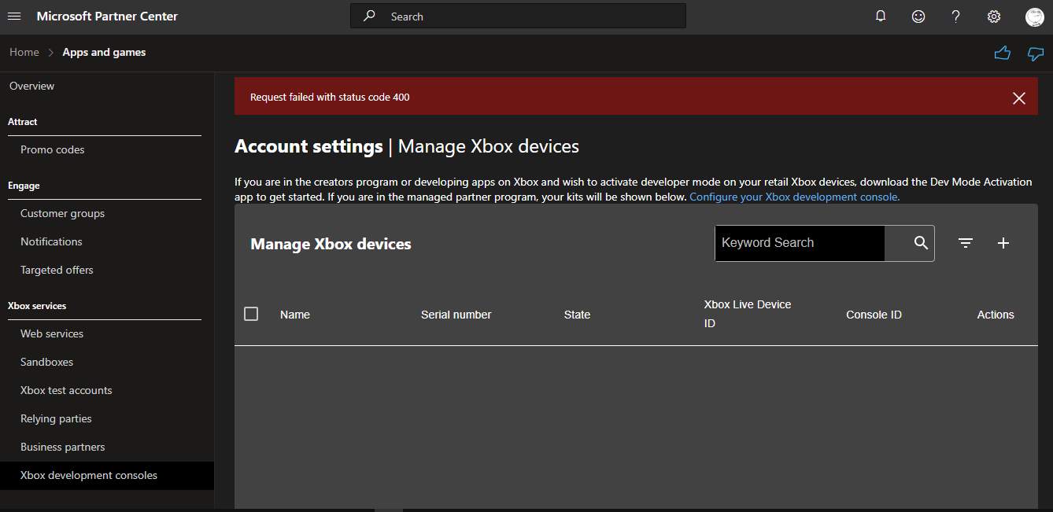1053x512 pixels.
Task: Click the magnifier icon in top search bar
Action: 369,16
